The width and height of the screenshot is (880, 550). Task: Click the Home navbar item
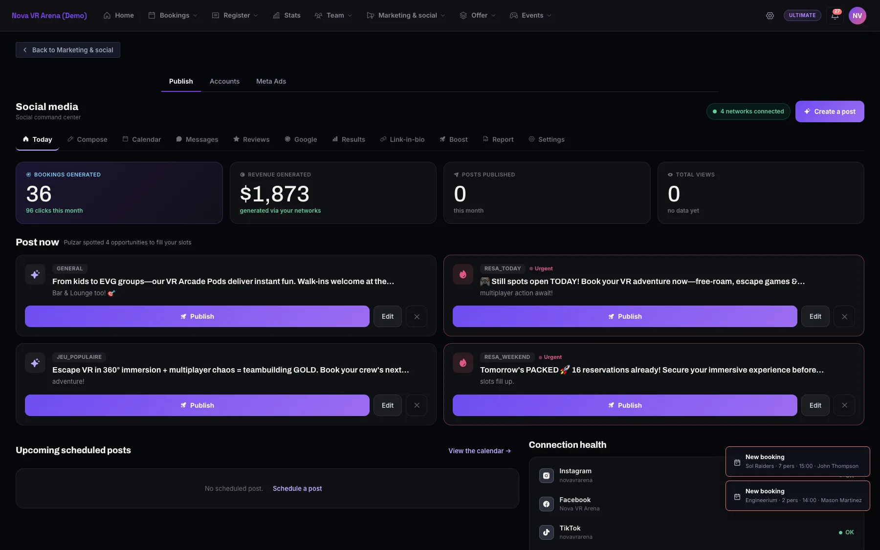click(x=119, y=16)
